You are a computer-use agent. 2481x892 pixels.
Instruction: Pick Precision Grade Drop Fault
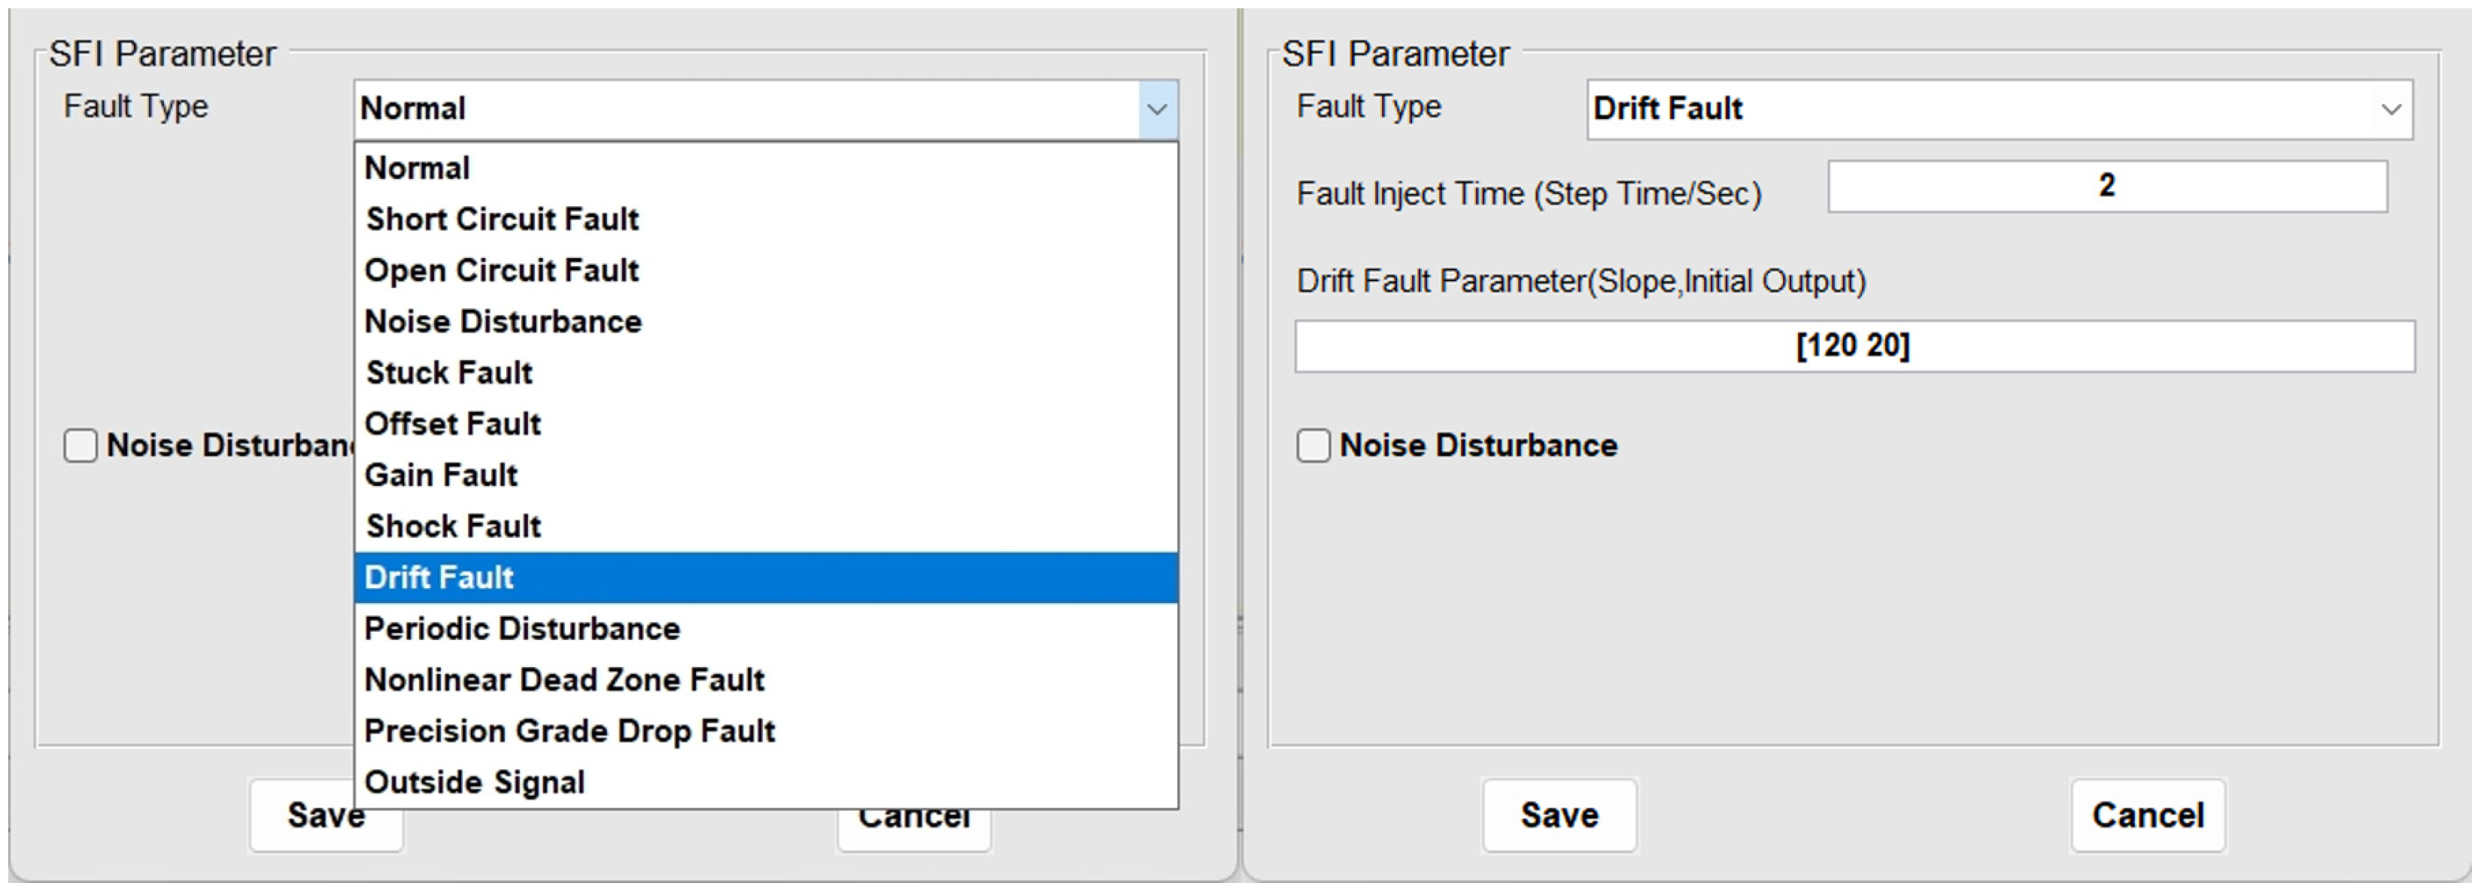[x=569, y=731]
